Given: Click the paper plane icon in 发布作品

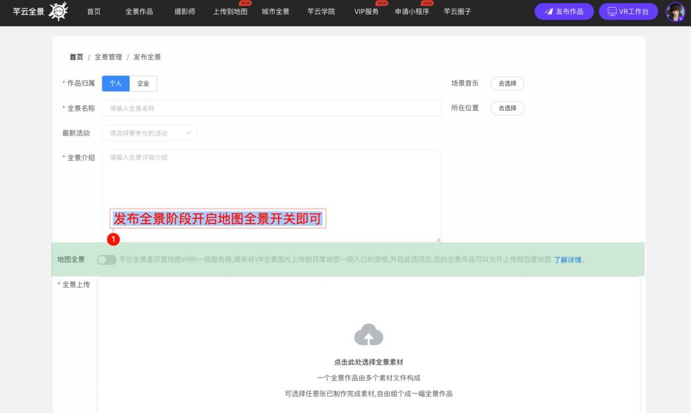Looking at the screenshot, I should pos(548,12).
